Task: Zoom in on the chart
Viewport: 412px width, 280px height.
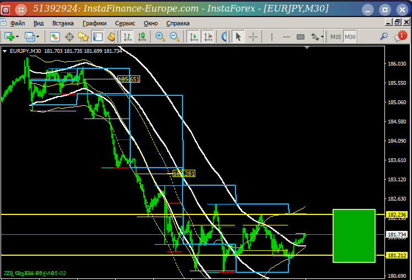Action: [160, 36]
